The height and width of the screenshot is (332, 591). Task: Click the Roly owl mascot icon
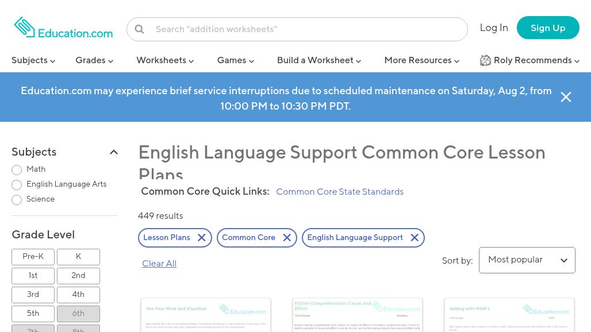click(485, 60)
